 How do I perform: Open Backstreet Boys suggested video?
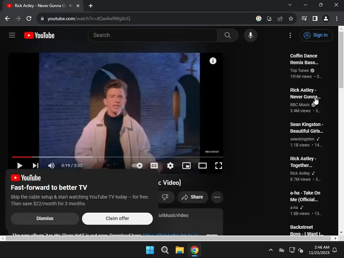(307, 230)
